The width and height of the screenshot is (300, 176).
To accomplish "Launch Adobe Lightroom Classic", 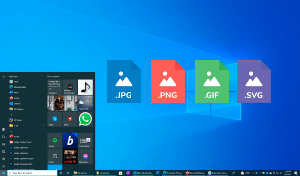I will 22,159.
